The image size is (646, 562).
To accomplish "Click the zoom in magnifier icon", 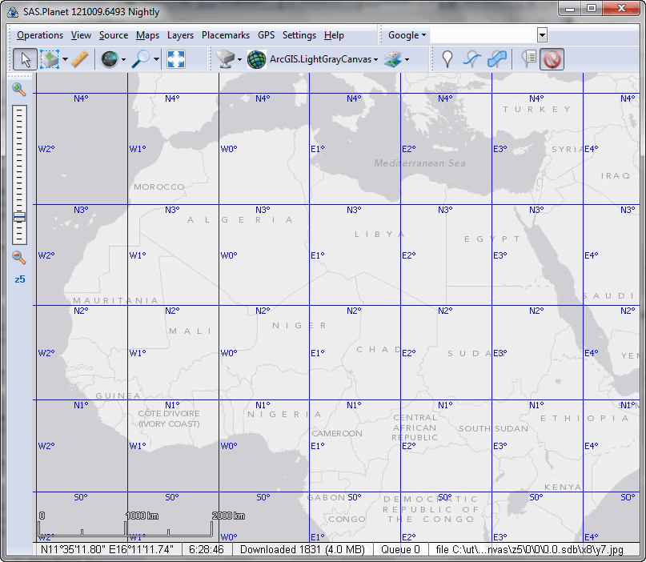I will point(19,90).
